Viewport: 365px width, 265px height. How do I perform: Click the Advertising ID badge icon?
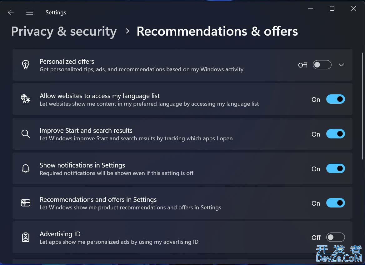coord(26,237)
